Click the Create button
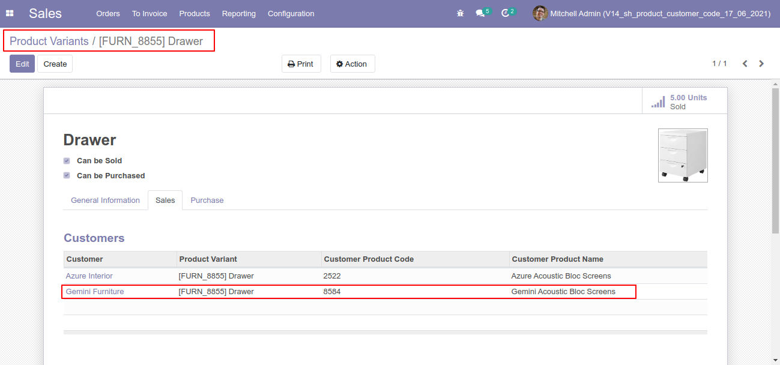The image size is (780, 365). (x=55, y=64)
